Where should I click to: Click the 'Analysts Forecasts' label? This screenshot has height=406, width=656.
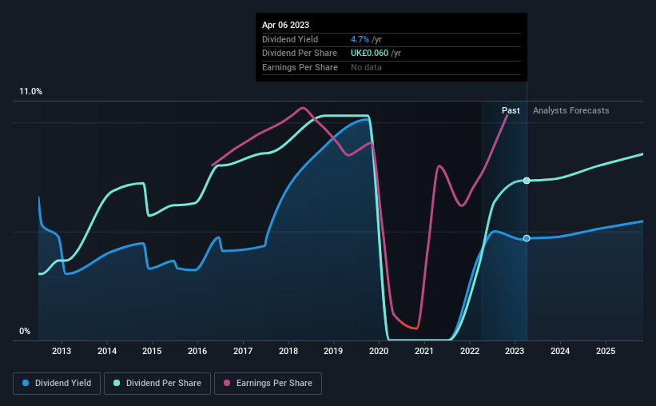571,110
